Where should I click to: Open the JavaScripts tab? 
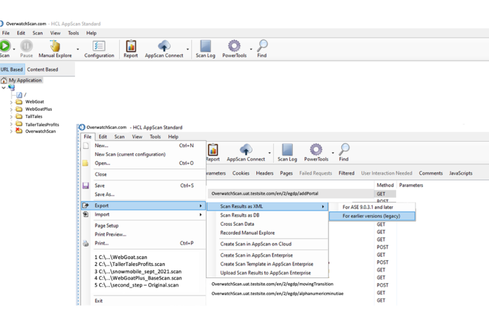(461, 173)
